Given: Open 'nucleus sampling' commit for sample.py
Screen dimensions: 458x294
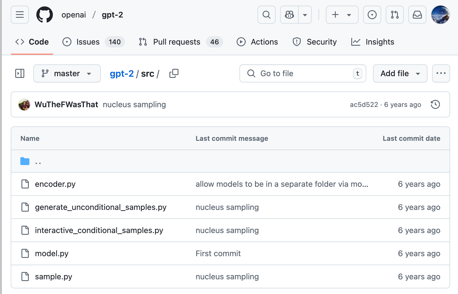Looking at the screenshot, I should (227, 277).
